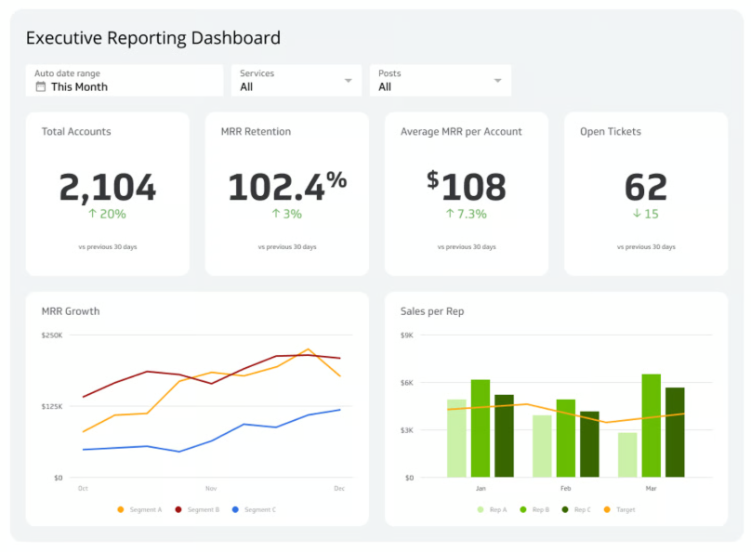Toggle the Target orange legend dot
751x552 pixels.
[607, 509]
